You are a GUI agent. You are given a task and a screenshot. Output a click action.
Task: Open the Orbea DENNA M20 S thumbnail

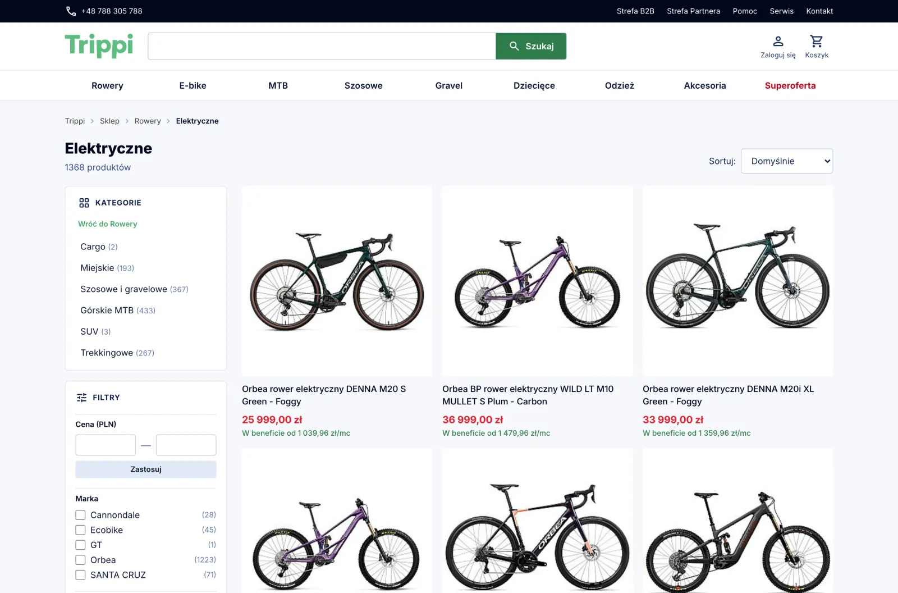[x=337, y=281]
